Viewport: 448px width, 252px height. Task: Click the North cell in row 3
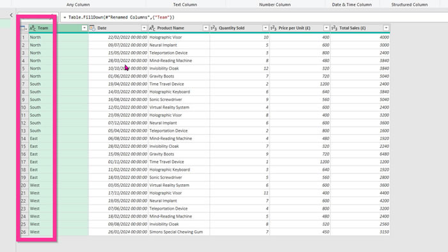point(59,53)
